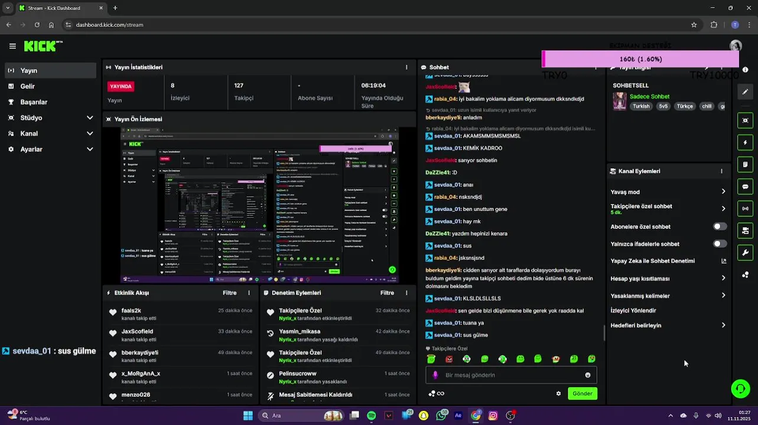Select the red angry emote
Screen dimensions: 758x425
tap(449, 359)
